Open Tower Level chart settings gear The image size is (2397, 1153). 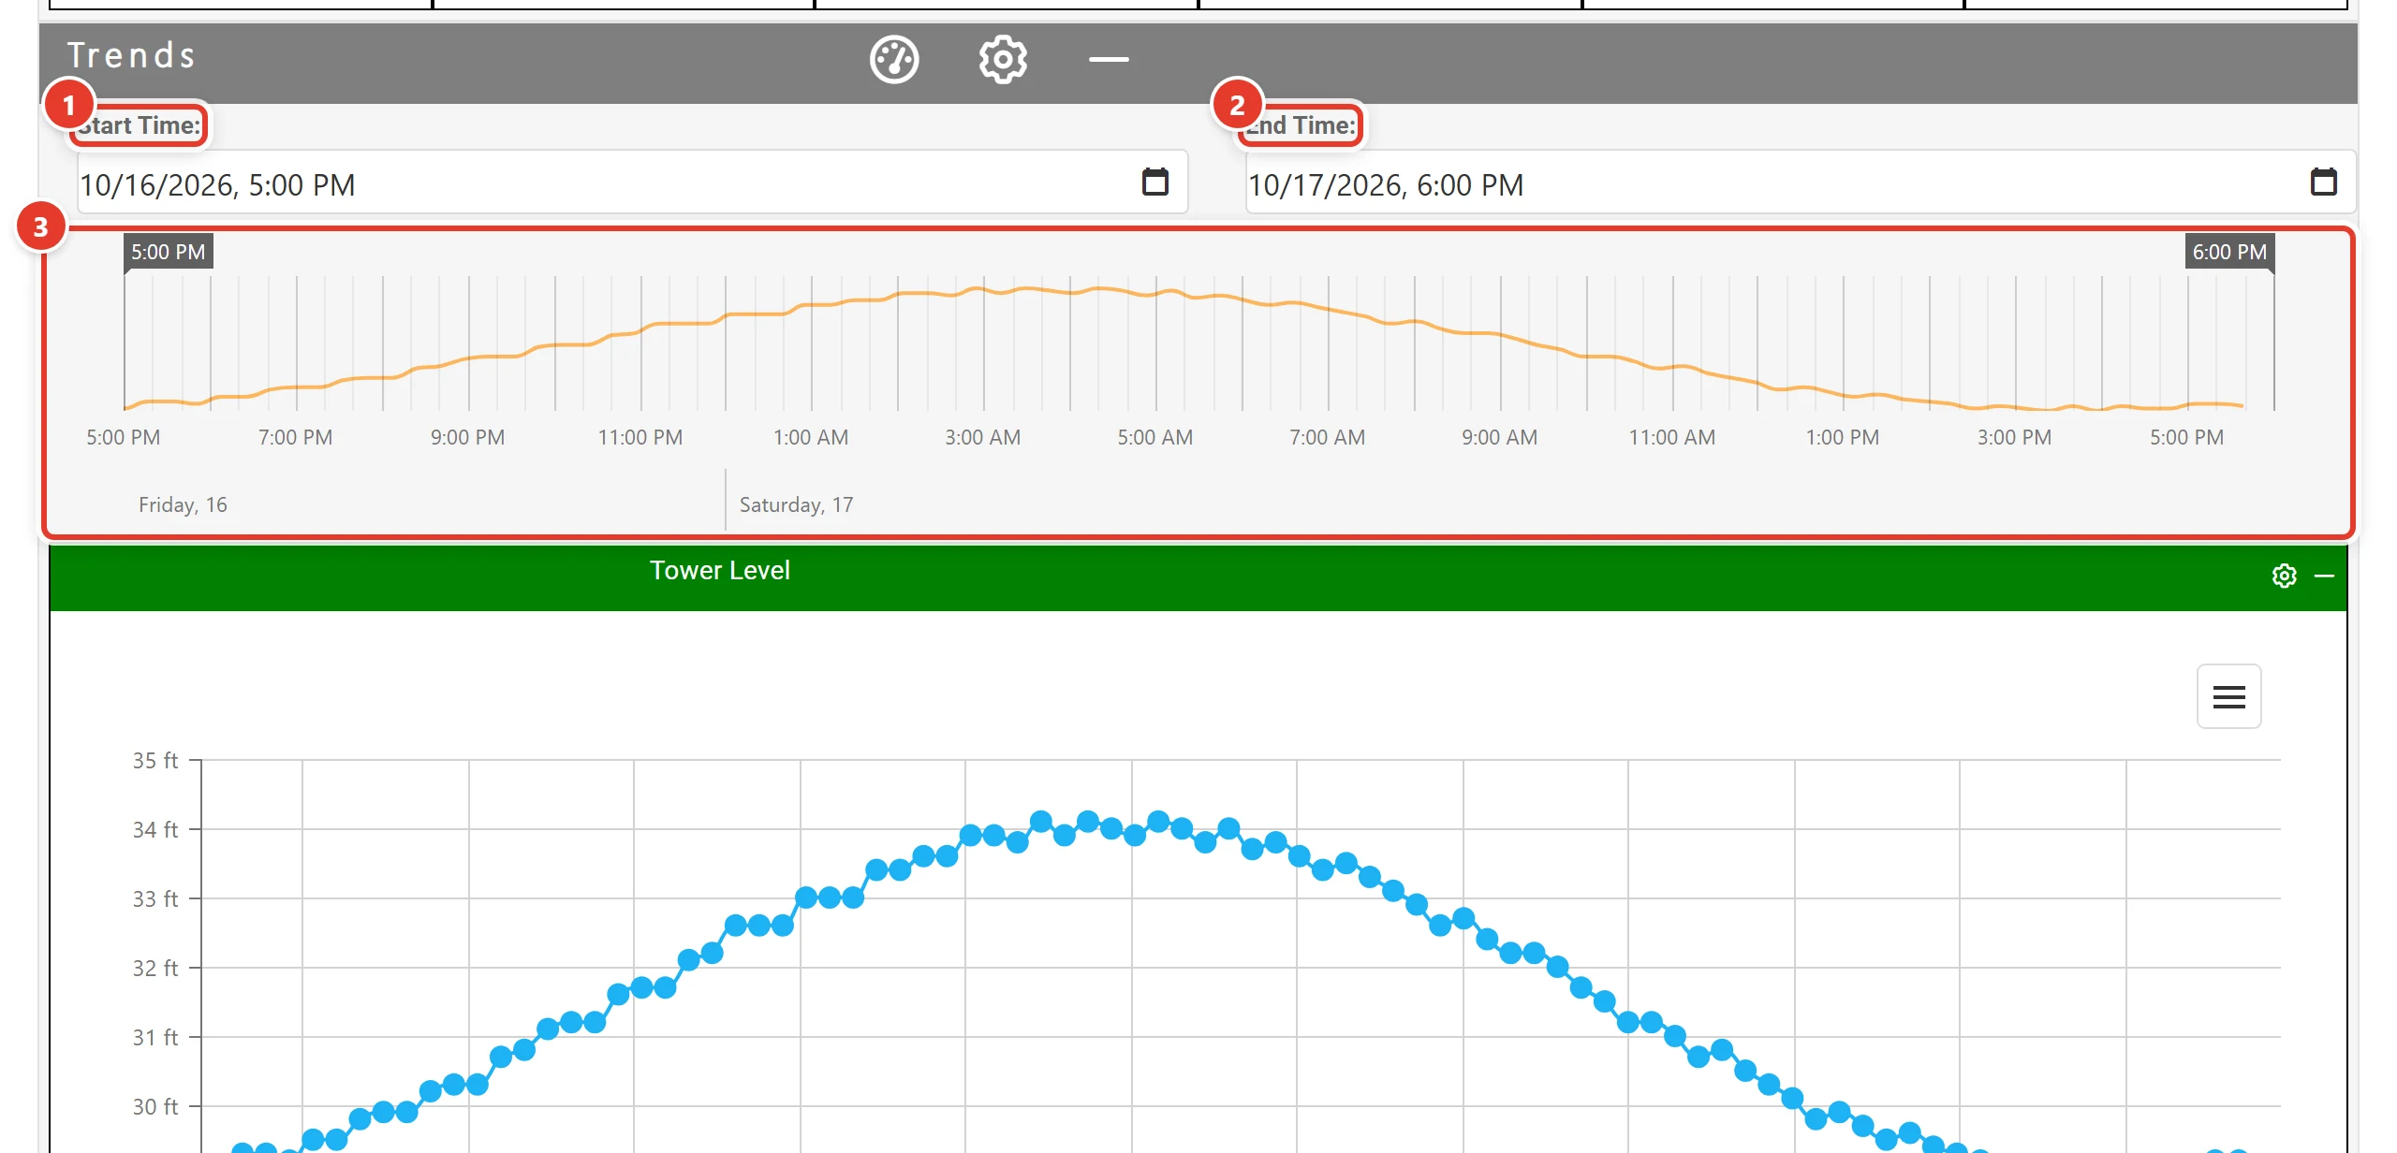point(2285,576)
